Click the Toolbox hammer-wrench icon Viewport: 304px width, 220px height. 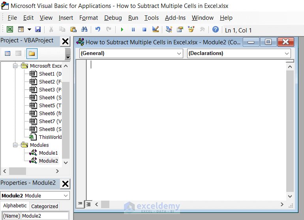[x=202, y=30]
